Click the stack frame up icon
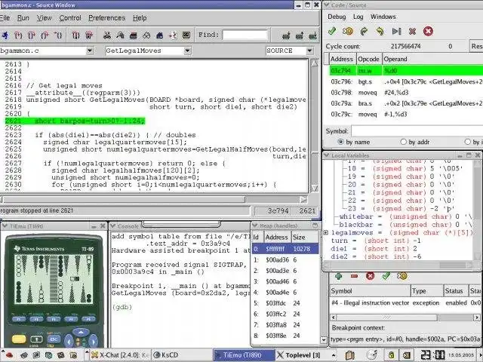 (x=300, y=35)
